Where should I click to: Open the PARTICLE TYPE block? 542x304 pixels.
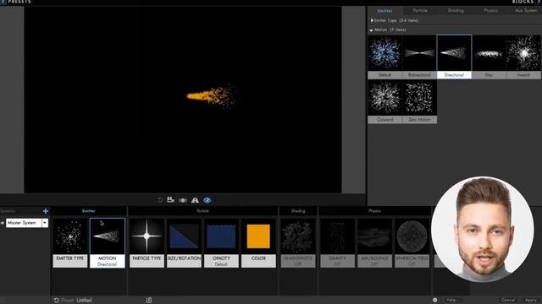[x=147, y=242]
